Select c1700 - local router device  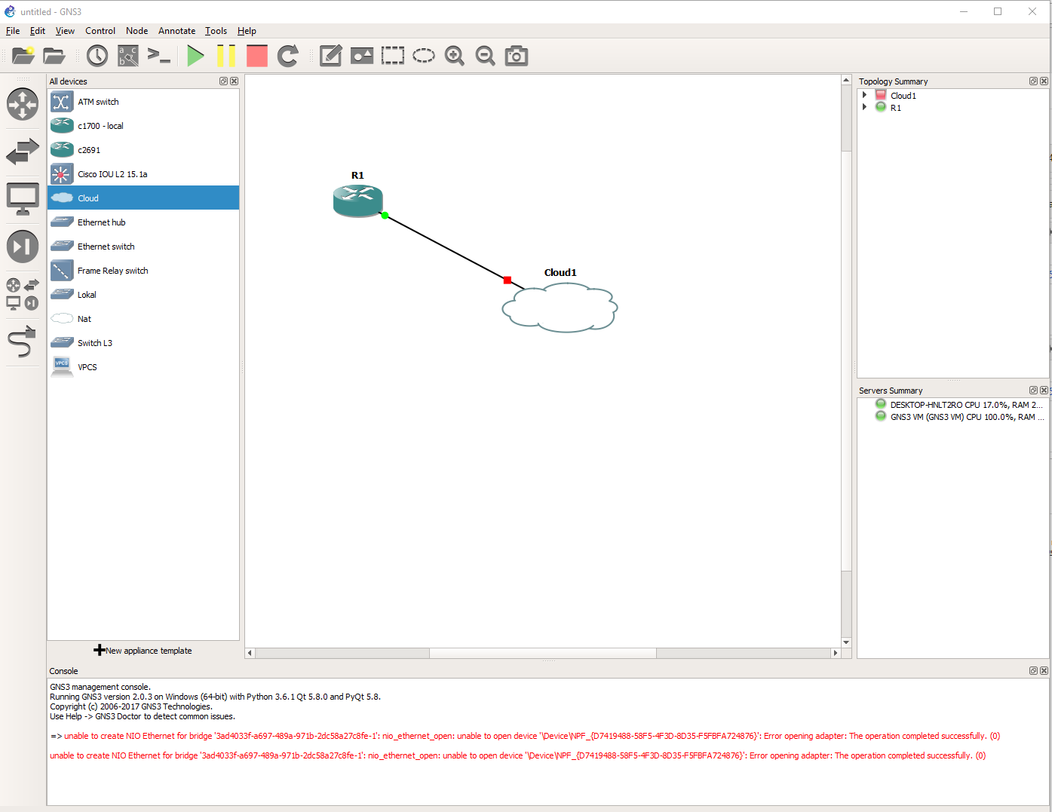click(x=143, y=126)
